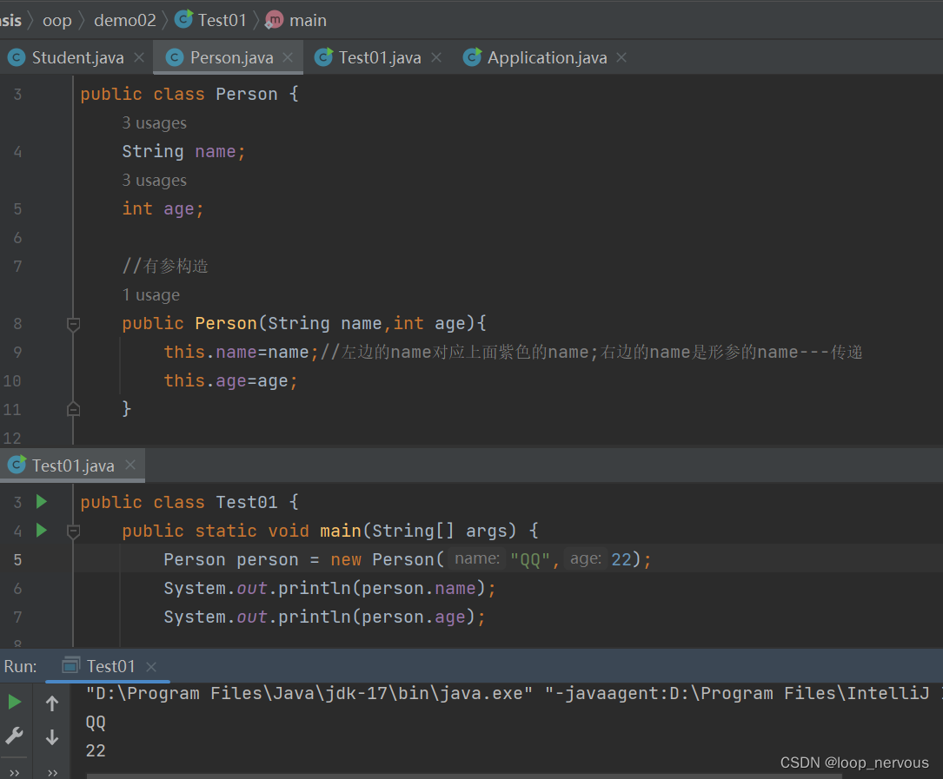Image resolution: width=943 pixels, height=779 pixels.
Task: Click the String name field declaration
Action: click(184, 151)
